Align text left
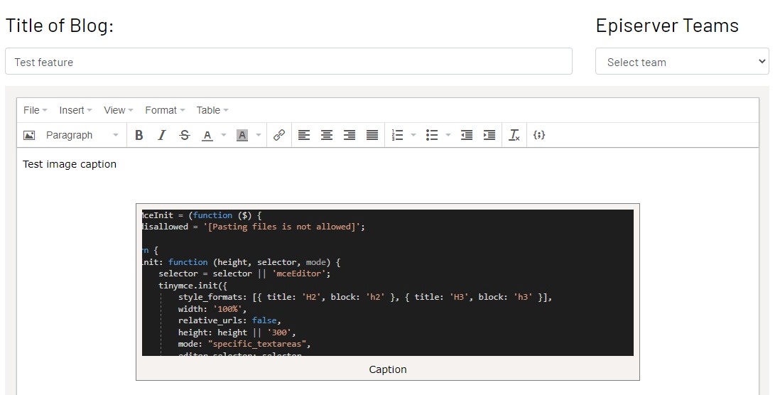 (x=304, y=135)
